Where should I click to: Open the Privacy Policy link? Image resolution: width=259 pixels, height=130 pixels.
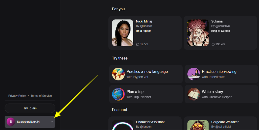click(17, 96)
